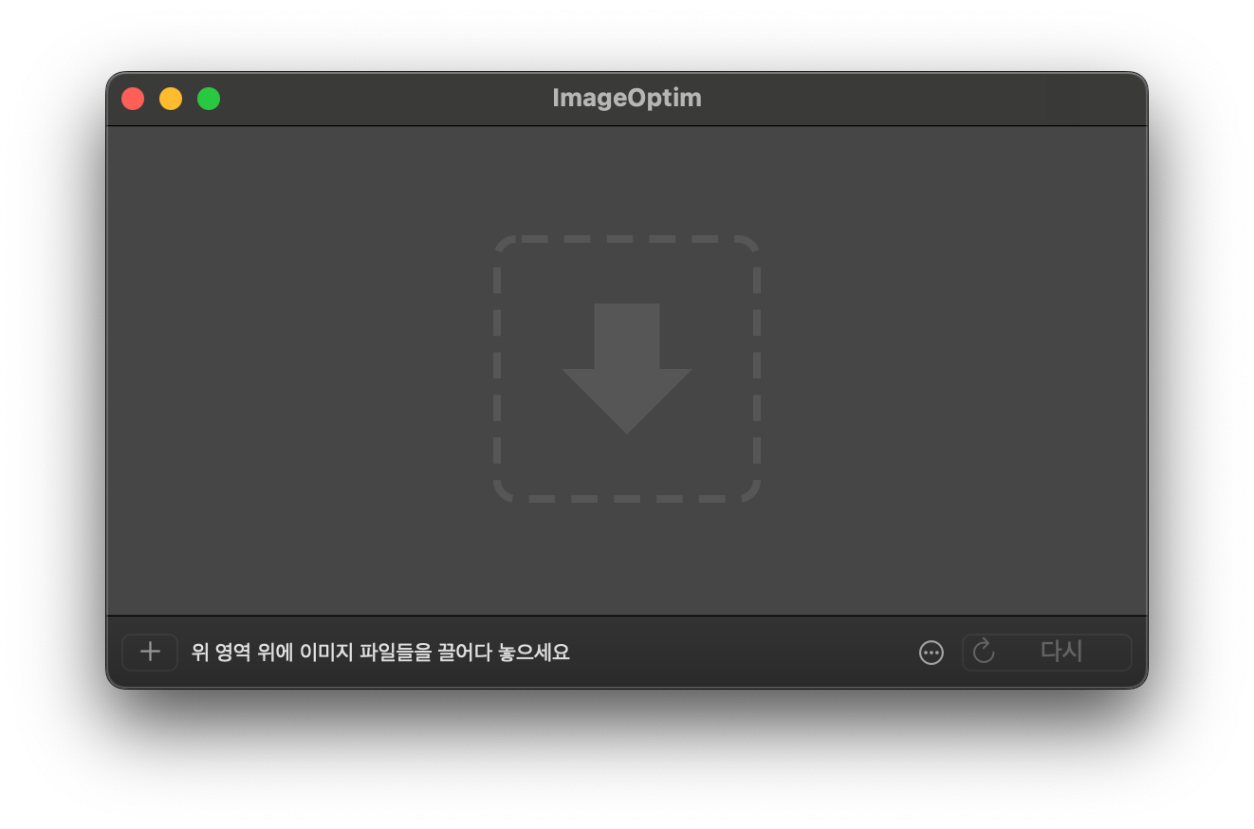Click the dashed drop-zone arrow area
The image size is (1254, 829).
pos(627,369)
